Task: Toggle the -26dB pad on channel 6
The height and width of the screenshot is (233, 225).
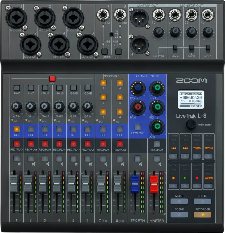Action: pos(88,88)
